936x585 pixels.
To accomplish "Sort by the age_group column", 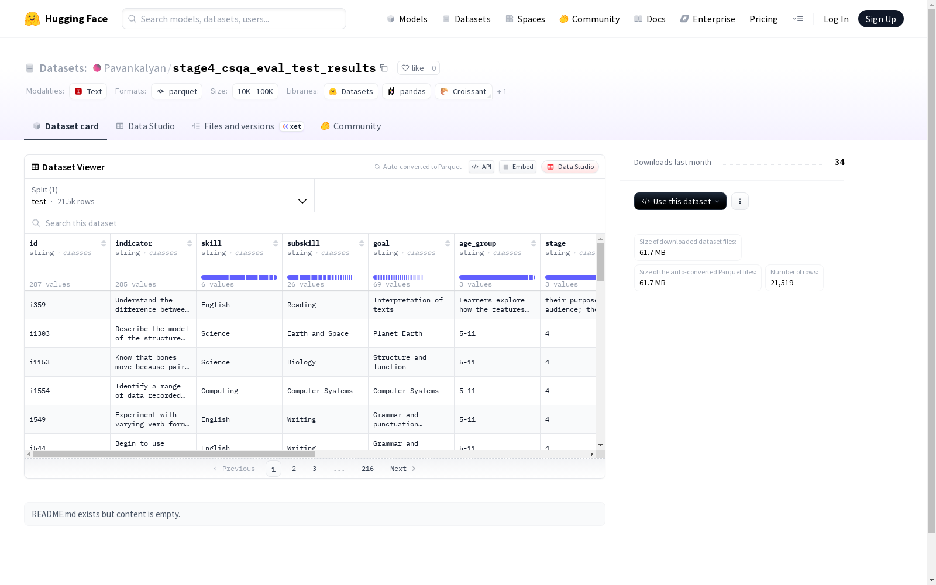I will (534, 243).
